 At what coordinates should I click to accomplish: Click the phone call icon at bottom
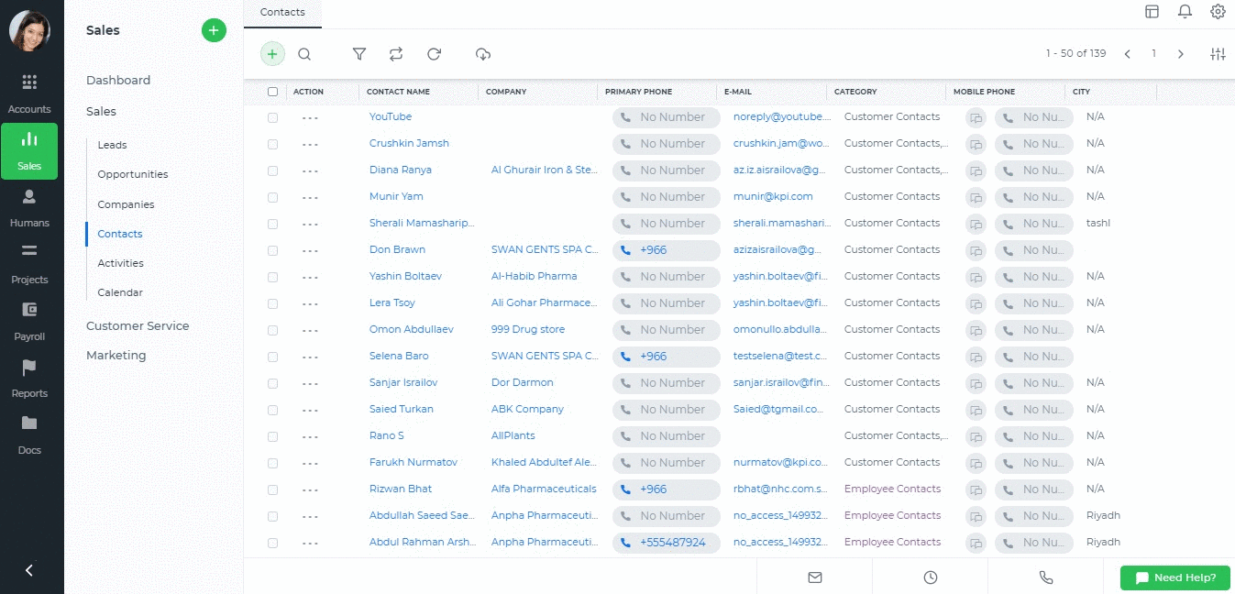1045,577
